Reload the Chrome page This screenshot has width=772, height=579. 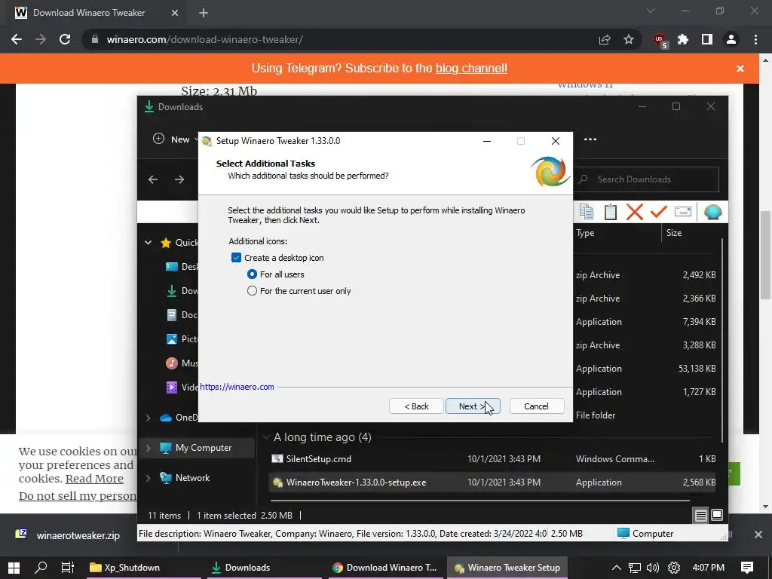click(65, 39)
